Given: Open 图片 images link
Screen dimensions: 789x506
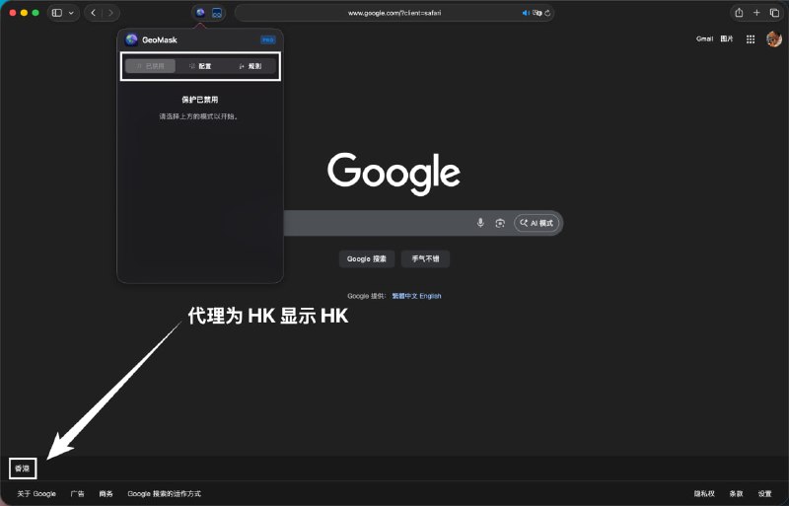Looking at the screenshot, I should click(x=727, y=38).
